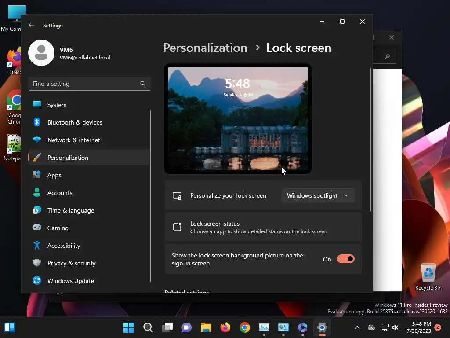The width and height of the screenshot is (450, 338).
Task: Click the Personalize your lock screen icon
Action: 178,196
